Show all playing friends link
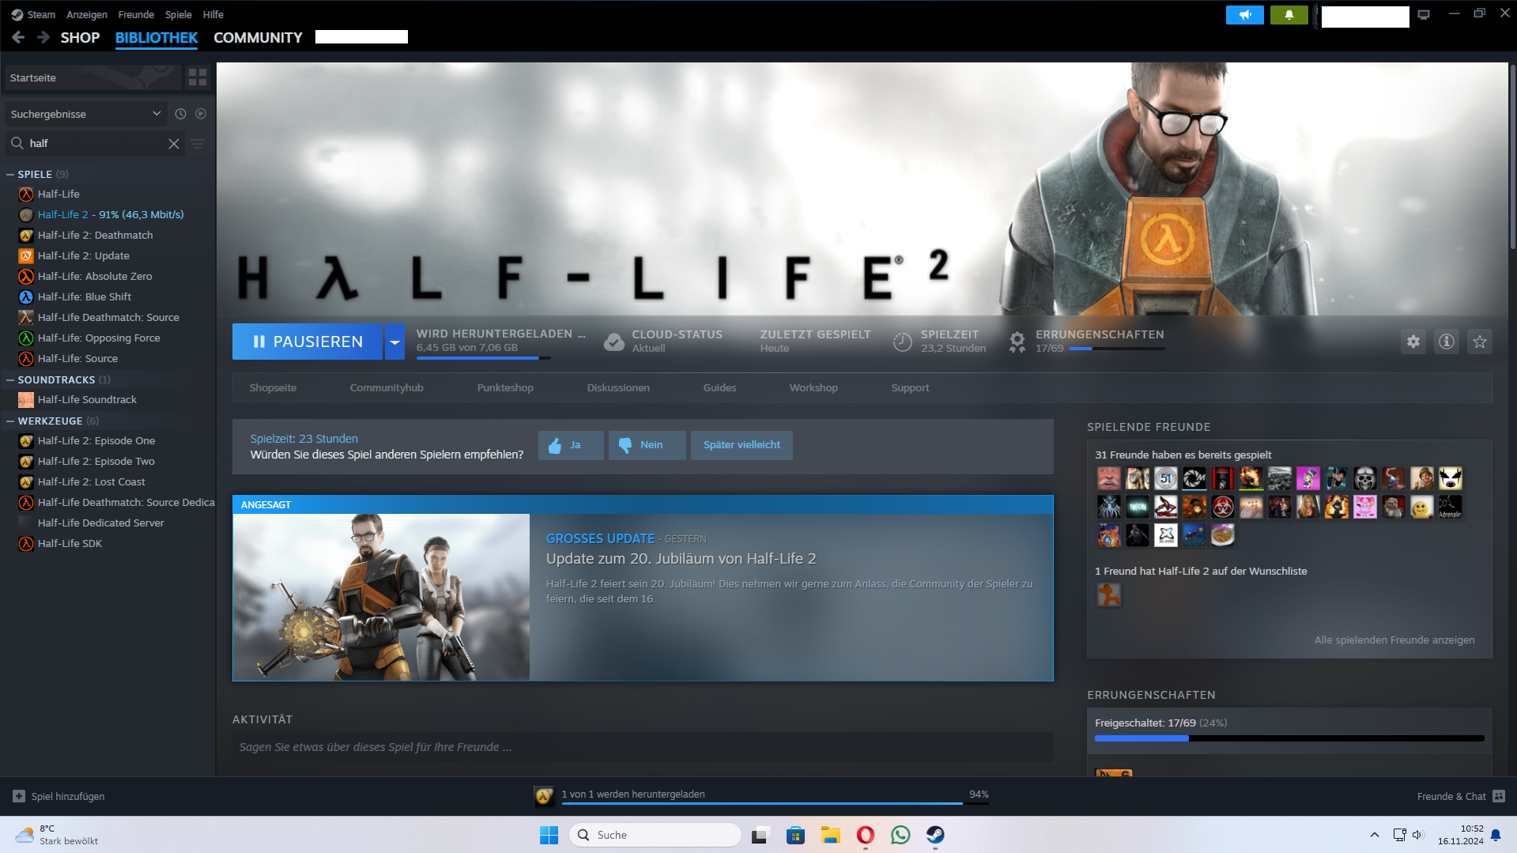The height and width of the screenshot is (853, 1517). 1394,640
